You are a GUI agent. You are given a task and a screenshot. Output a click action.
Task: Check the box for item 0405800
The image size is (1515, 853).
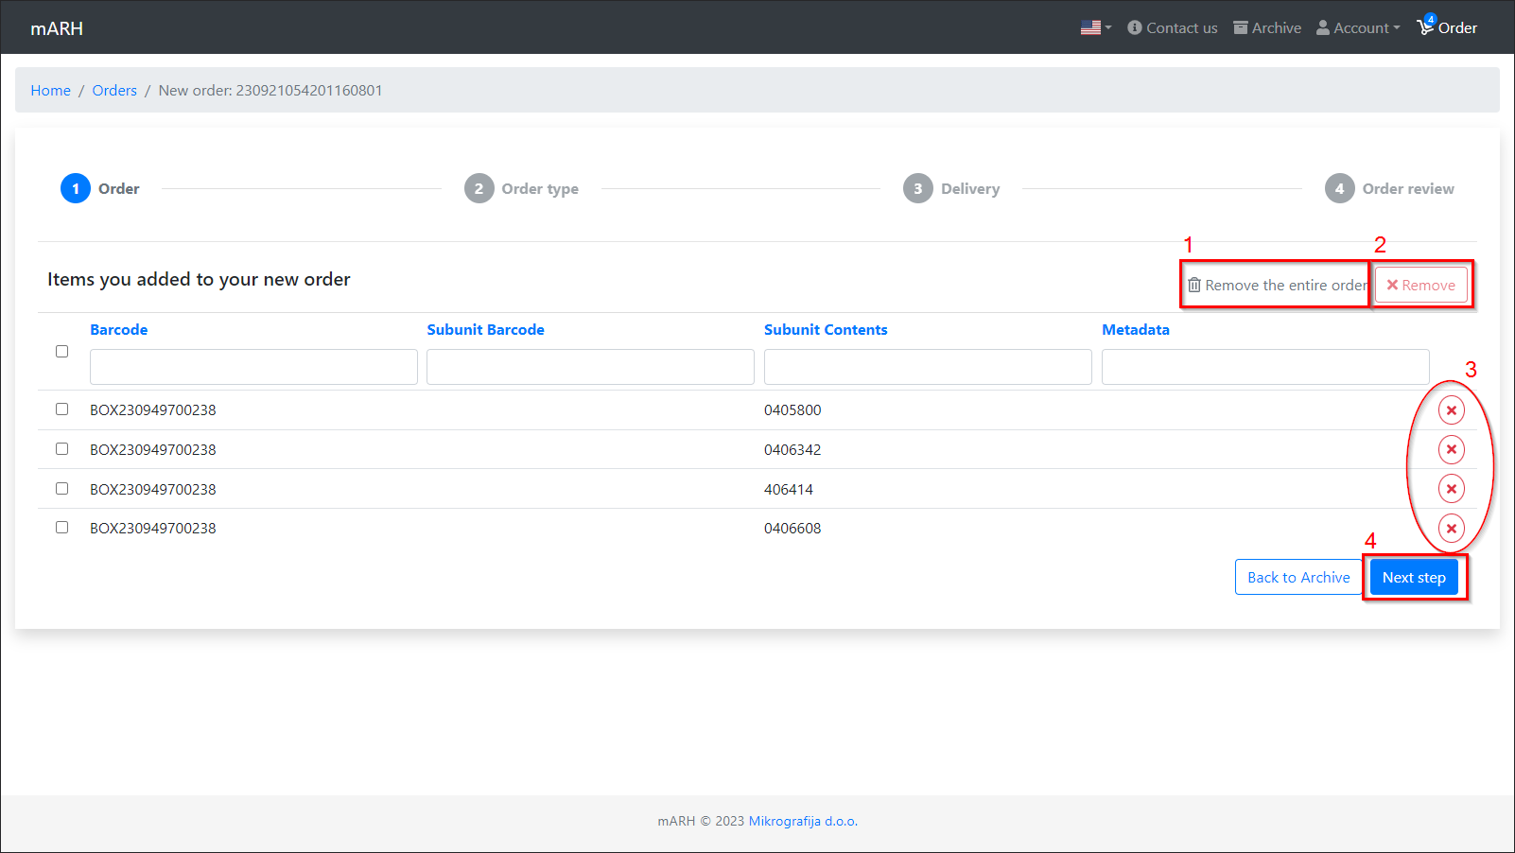tap(62, 409)
